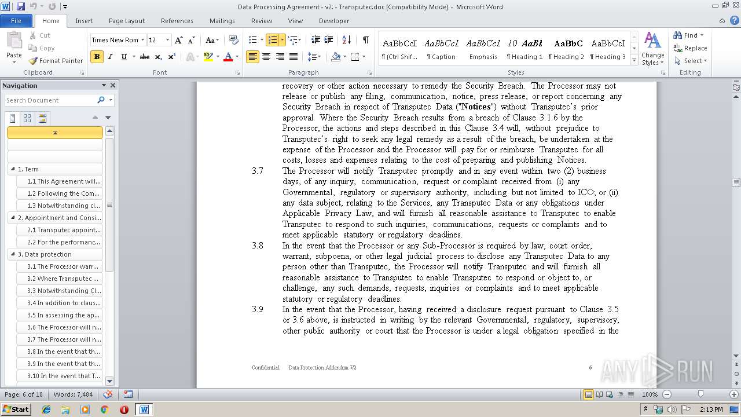Browse pages tab in Navigation pane
This screenshot has height=417, width=741.
27,119
